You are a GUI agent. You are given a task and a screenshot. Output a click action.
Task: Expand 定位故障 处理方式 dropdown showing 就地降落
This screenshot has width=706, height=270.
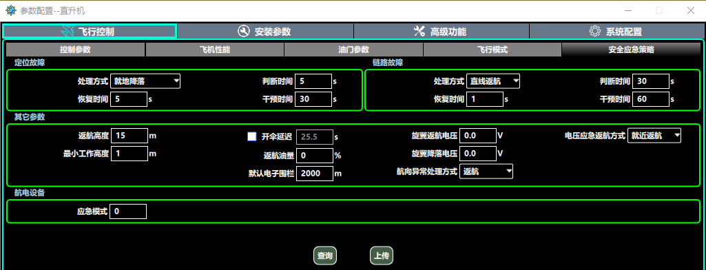coord(145,81)
